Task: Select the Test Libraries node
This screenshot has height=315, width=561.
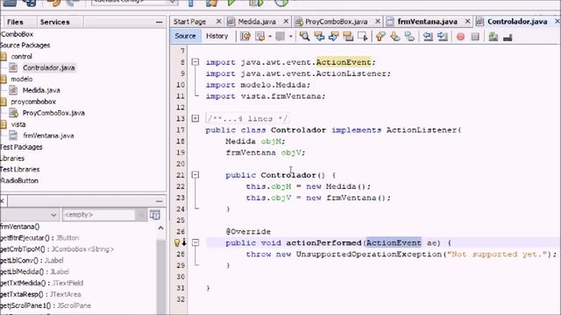Action: (x=19, y=169)
